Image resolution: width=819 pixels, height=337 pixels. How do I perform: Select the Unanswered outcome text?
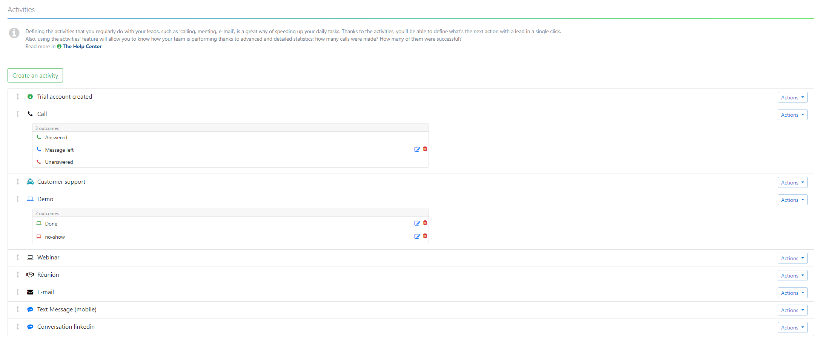59,162
